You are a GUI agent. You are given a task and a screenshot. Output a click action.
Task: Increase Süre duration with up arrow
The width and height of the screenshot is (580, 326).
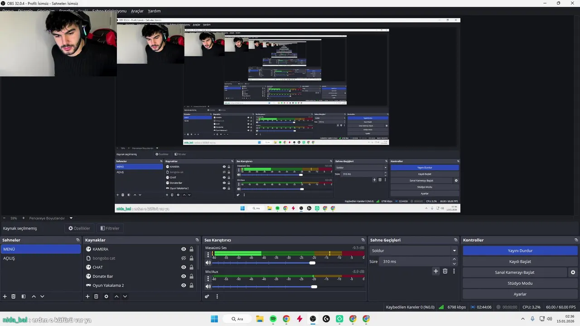click(454, 259)
